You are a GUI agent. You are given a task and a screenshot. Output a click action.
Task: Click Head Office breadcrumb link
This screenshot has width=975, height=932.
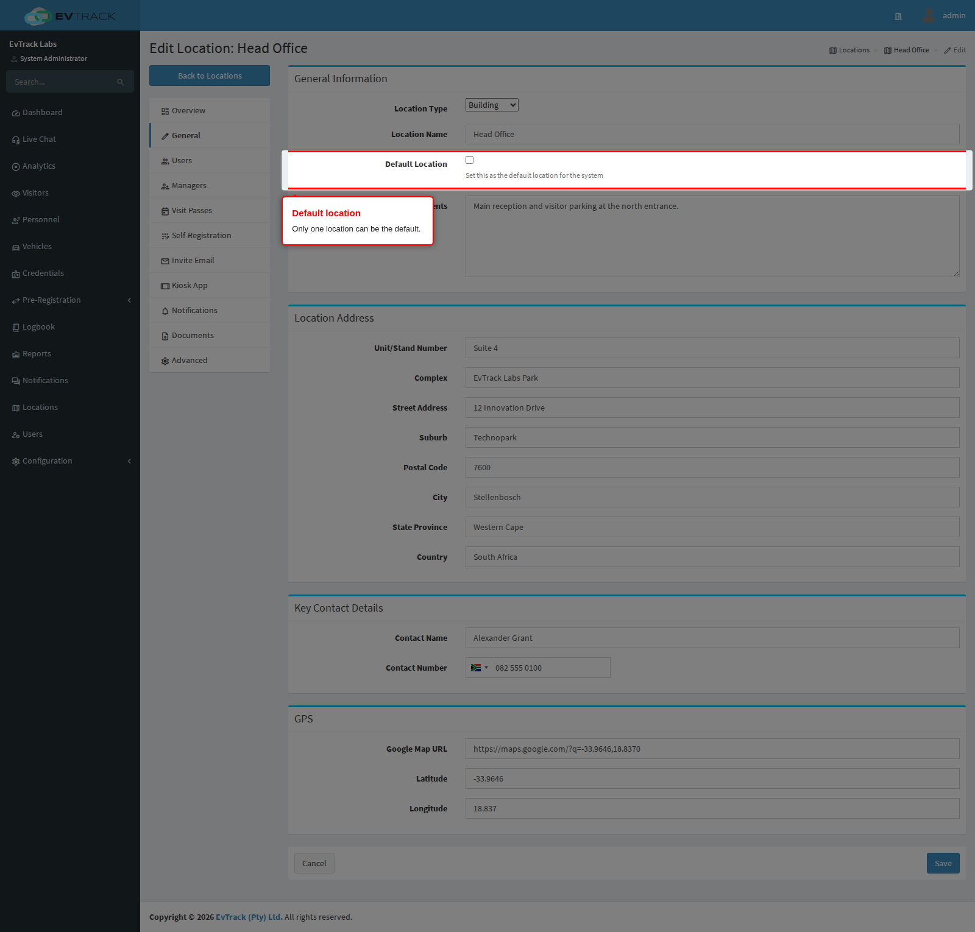(907, 50)
